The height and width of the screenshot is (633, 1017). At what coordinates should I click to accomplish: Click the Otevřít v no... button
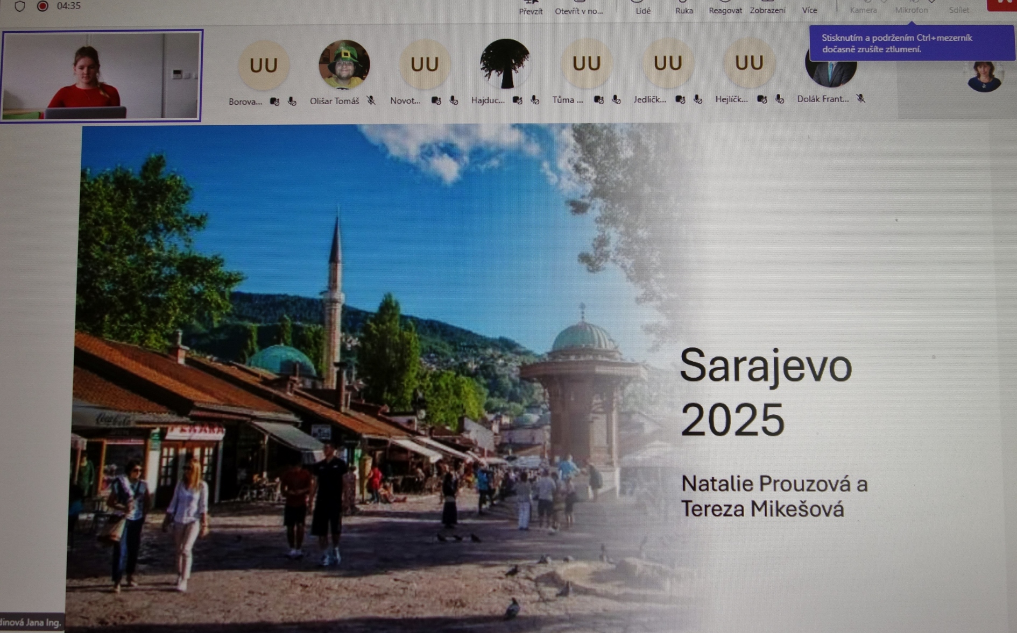click(578, 8)
